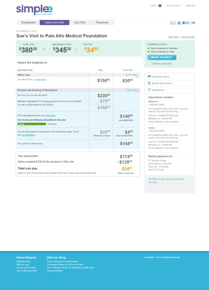
Task: Open the Payments tab
Action: point(102,22)
